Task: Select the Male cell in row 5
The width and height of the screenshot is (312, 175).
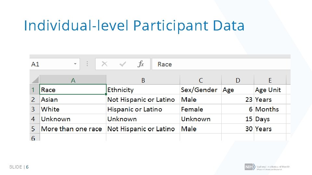Action: coord(201,129)
